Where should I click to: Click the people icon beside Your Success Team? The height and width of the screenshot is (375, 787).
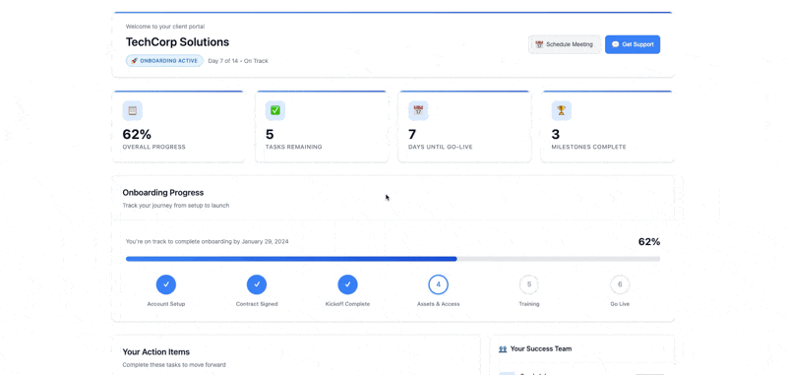[503, 348]
